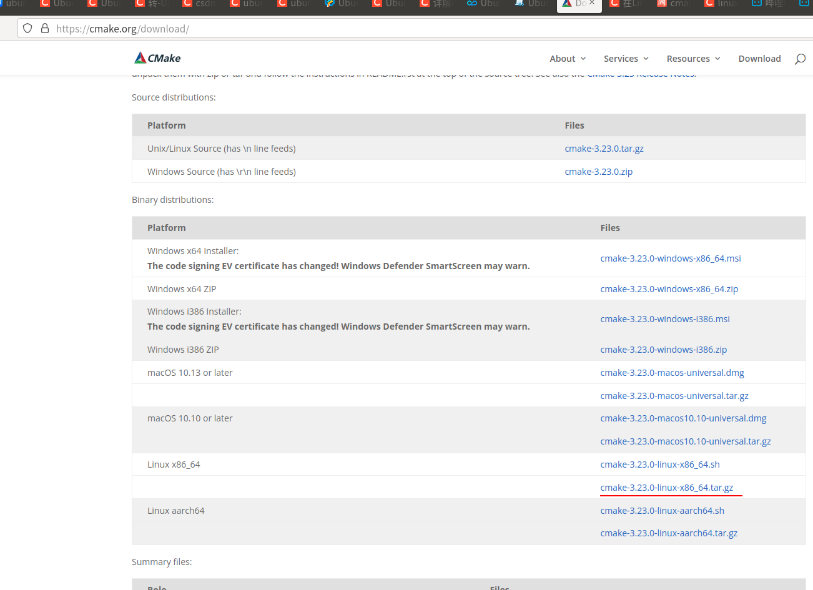Viewport: 813px width, 590px height.
Task: Download cmake-3.23.0-macos10.10-universal.tar.gz
Action: click(x=686, y=441)
